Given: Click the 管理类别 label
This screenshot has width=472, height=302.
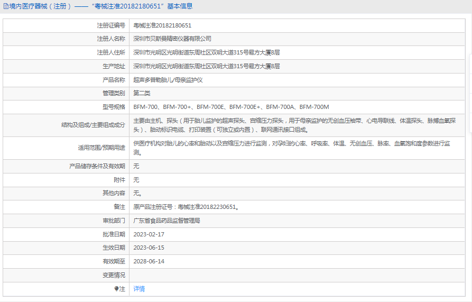Looking at the screenshot, I should 114,93.
